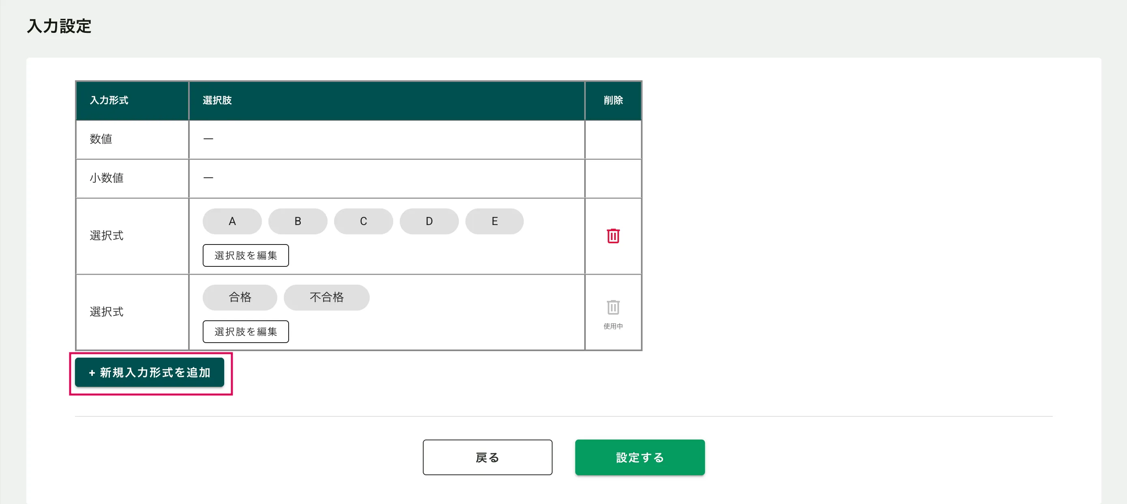Click the 削除 column header
1127x504 pixels.
point(613,100)
